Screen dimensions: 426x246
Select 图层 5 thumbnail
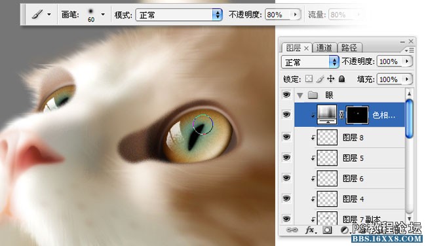point(327,158)
